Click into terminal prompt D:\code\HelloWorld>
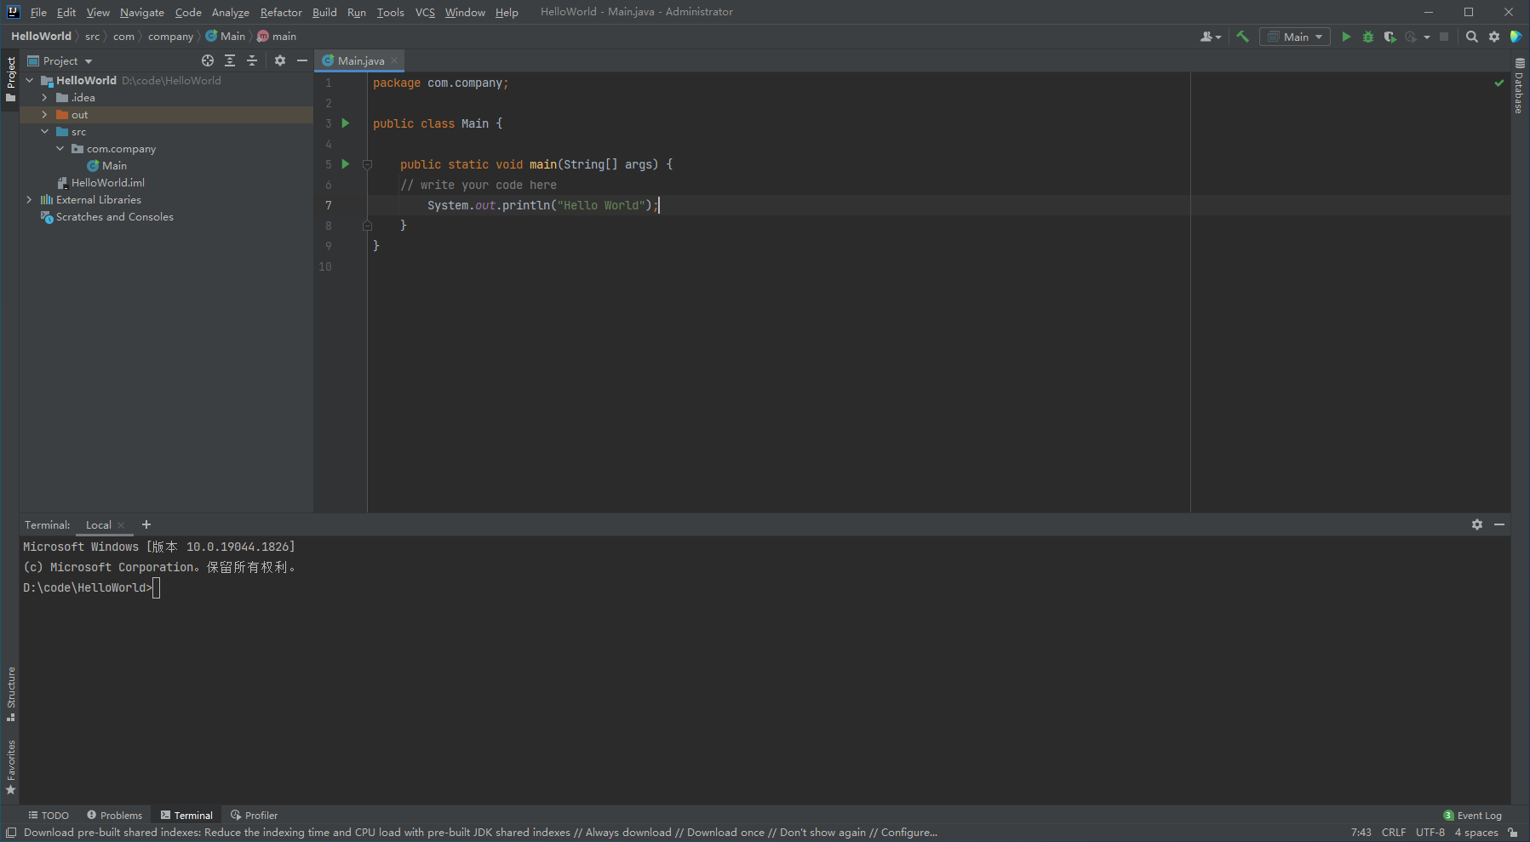Viewport: 1530px width, 842px height. [89, 587]
